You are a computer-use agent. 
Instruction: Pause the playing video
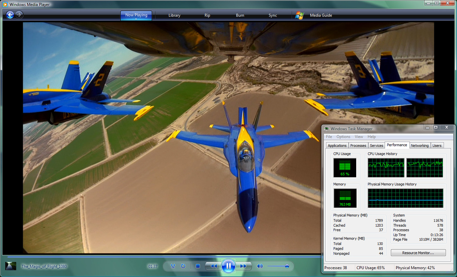click(228, 266)
